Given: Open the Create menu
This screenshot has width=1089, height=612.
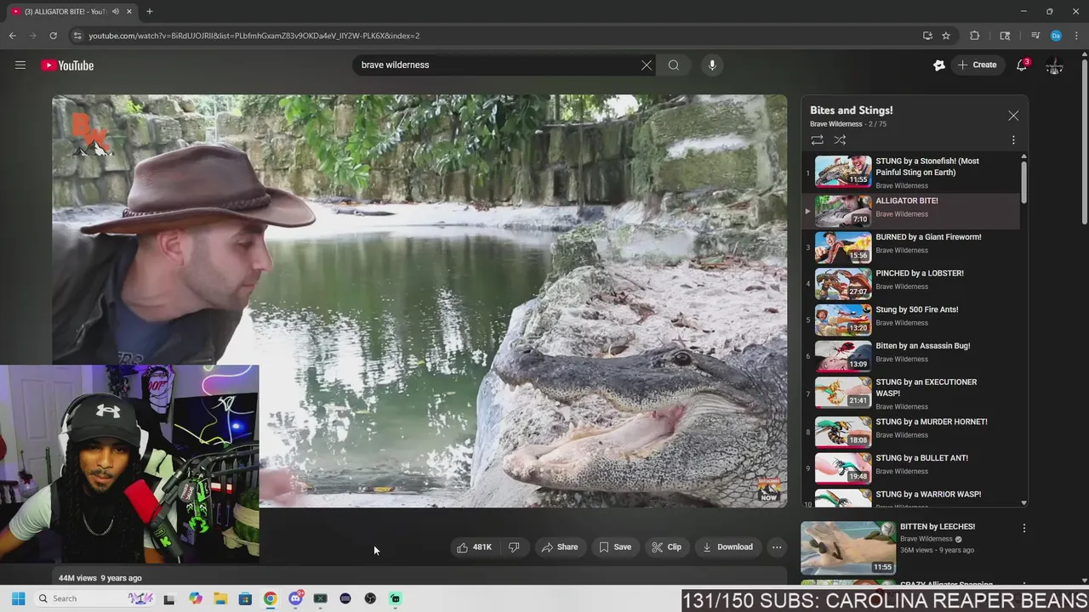Looking at the screenshot, I should point(977,65).
